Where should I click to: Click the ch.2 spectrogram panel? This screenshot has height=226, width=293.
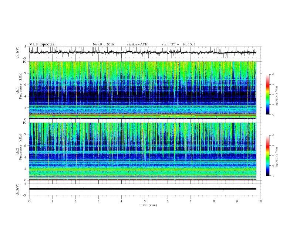(x=143, y=151)
